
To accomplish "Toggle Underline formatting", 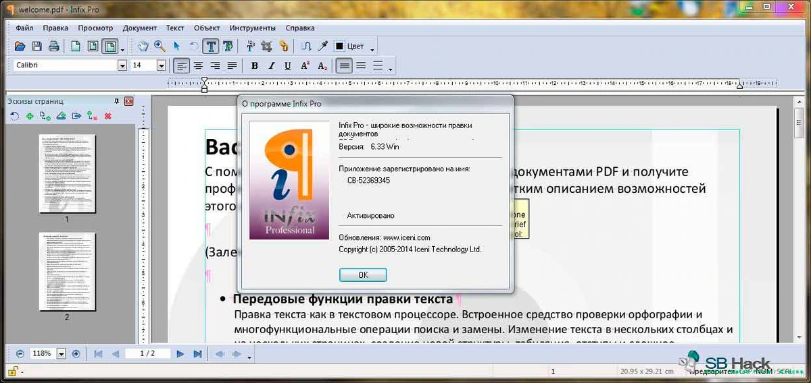I will click(288, 65).
